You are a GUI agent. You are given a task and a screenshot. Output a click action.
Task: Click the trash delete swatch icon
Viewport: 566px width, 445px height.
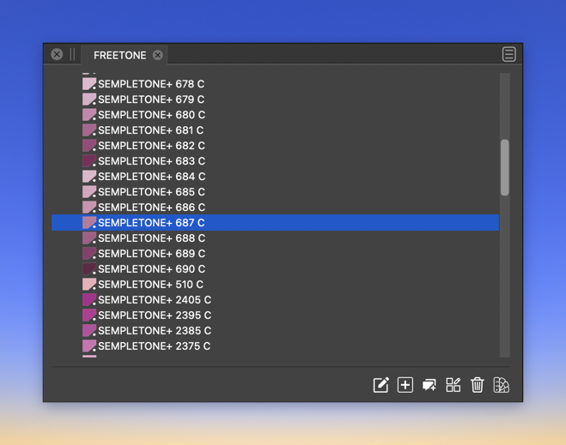[477, 385]
